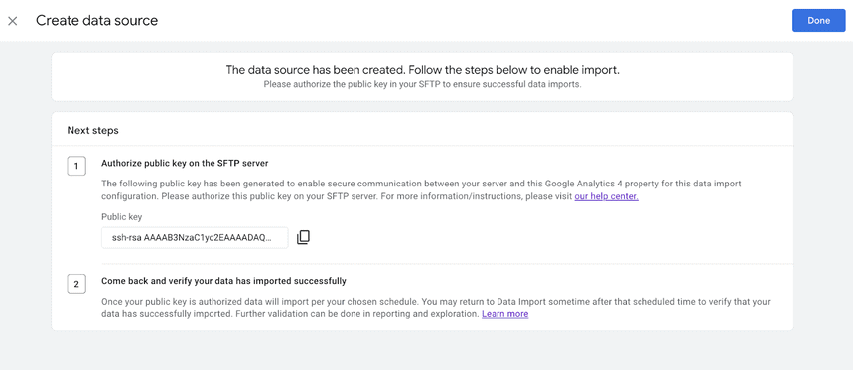This screenshot has width=853, height=370.
Task: Select 'Come back and verify your data' heading
Action: (x=223, y=281)
